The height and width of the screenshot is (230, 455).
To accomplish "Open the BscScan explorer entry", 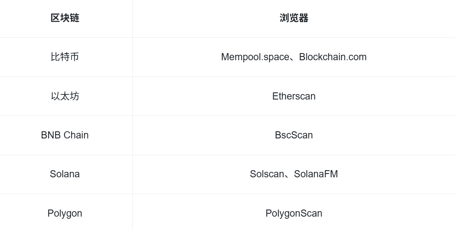I will point(294,135).
